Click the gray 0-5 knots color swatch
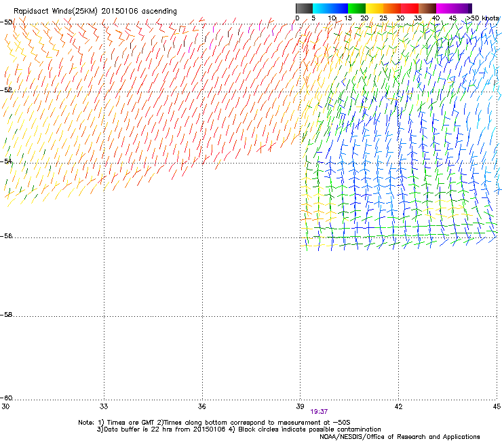 (x=304, y=8)
